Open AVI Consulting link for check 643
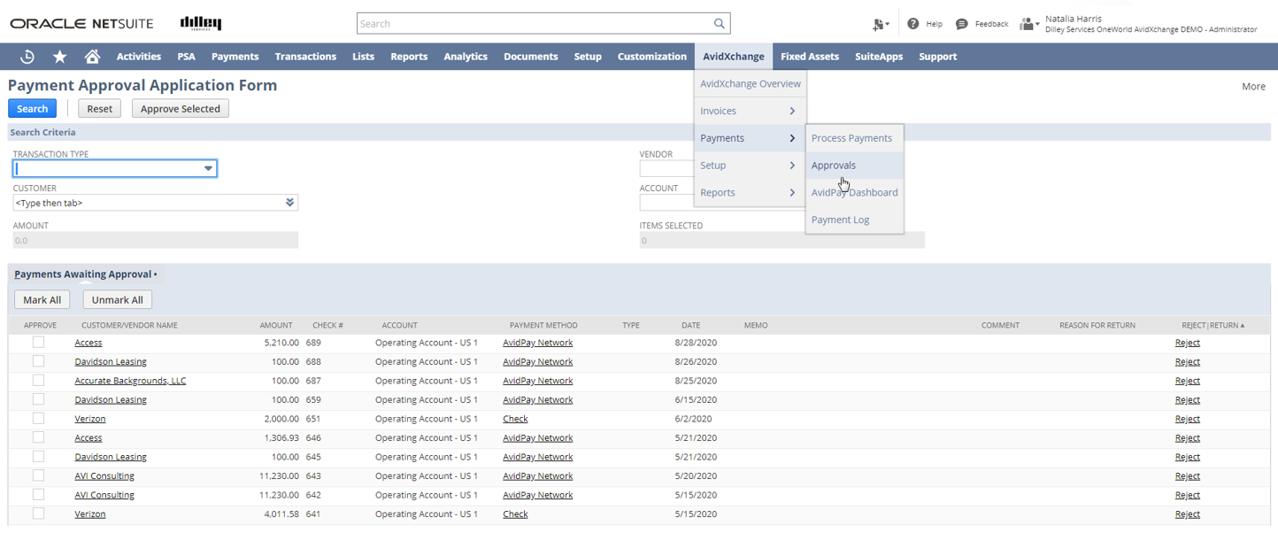Viewport: 1278px width, 533px height. click(104, 476)
